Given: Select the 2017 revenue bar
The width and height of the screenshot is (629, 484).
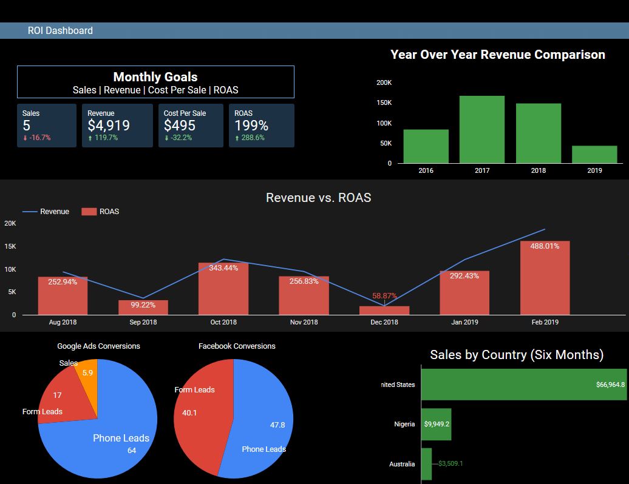Looking at the screenshot, I should point(482,130).
